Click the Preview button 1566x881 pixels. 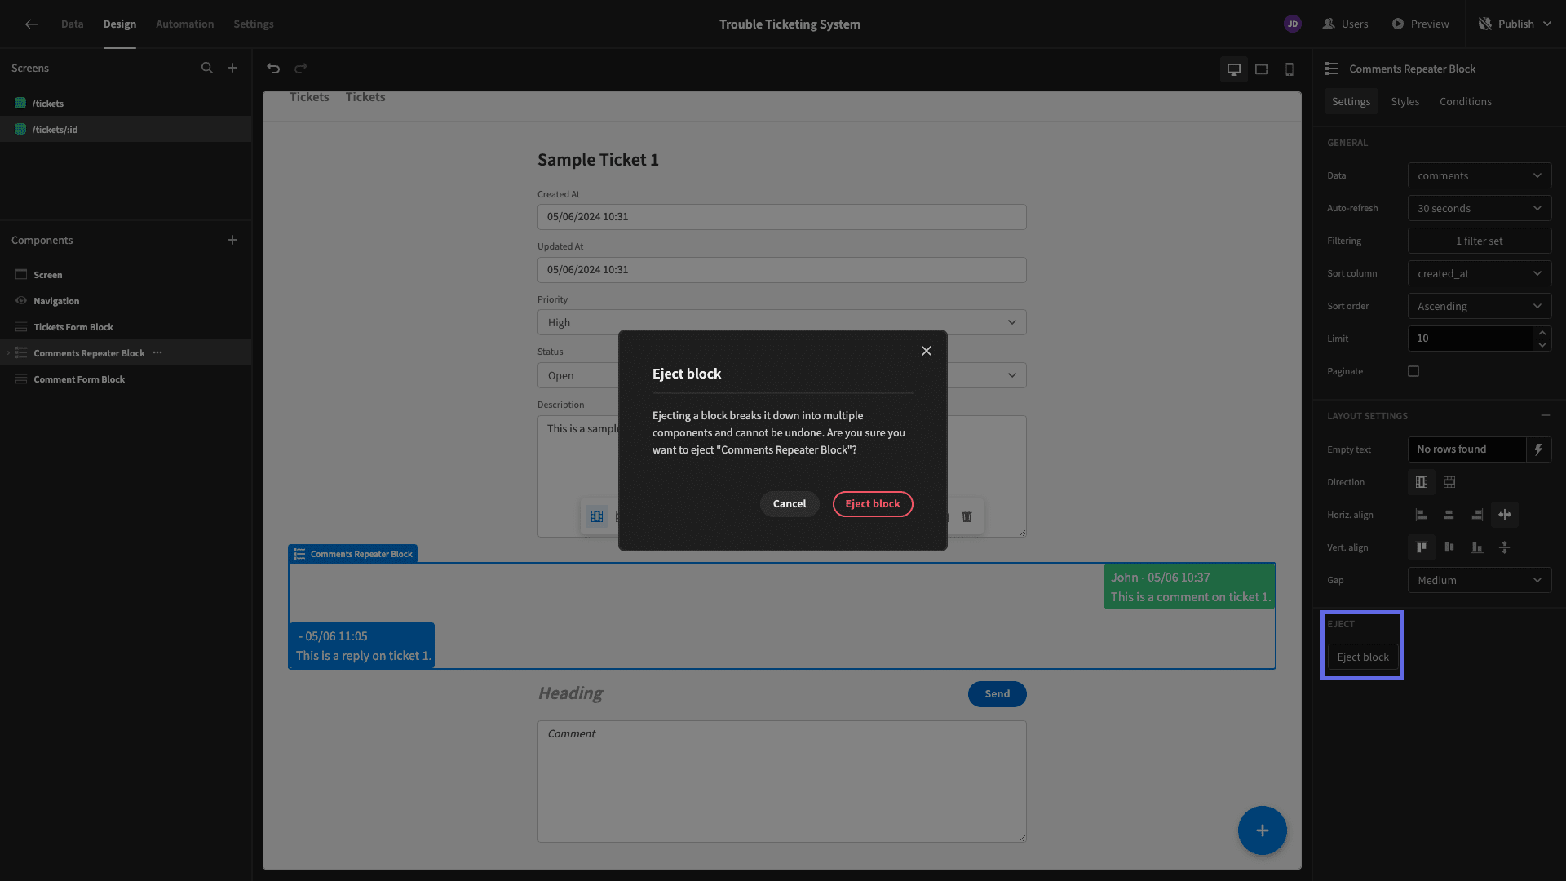coord(1421,24)
